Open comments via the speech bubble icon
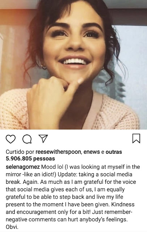Image resolution: width=147 pixels, height=232 pixels. 27,139
